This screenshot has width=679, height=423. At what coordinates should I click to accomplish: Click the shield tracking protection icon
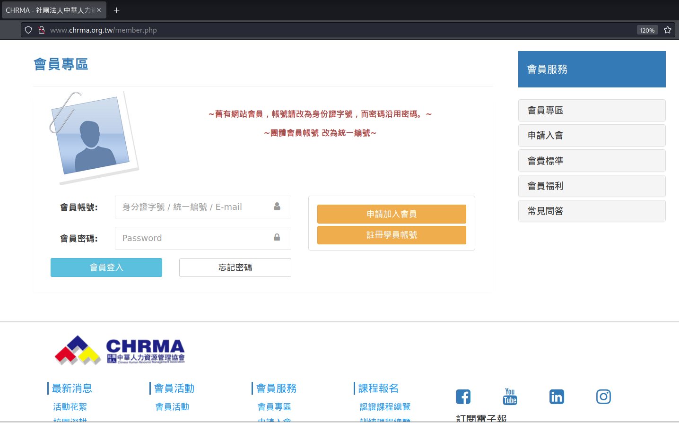tap(28, 30)
